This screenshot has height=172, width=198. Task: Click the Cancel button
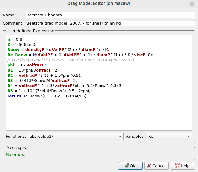[157, 166]
